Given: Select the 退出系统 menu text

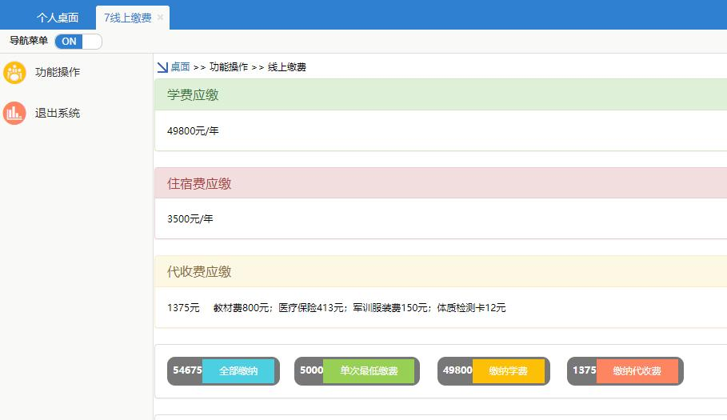Looking at the screenshot, I should click(58, 114).
